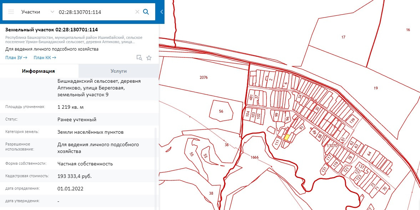This screenshot has width=420, height=210.
Task: Click the quarter label 130701 on map
Action: [x=333, y=146]
